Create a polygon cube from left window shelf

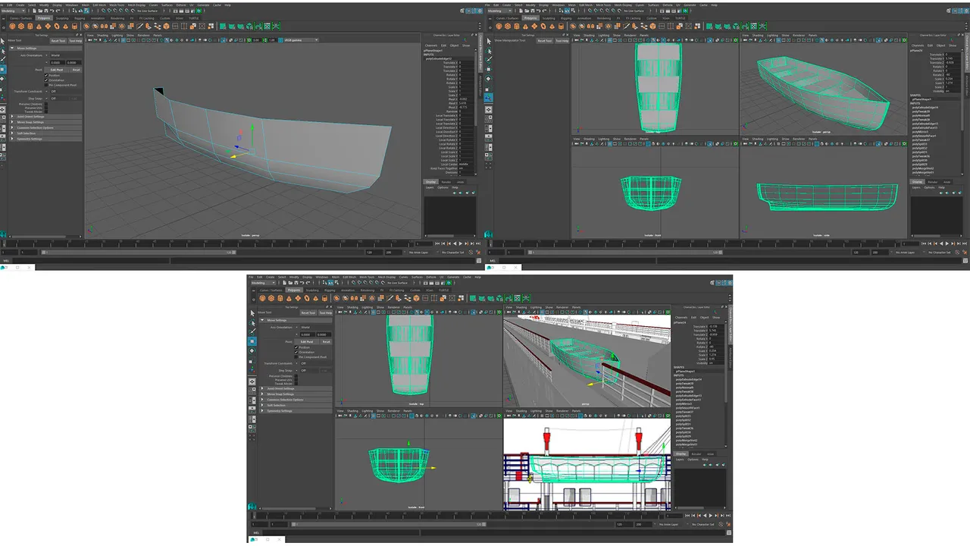21,26
